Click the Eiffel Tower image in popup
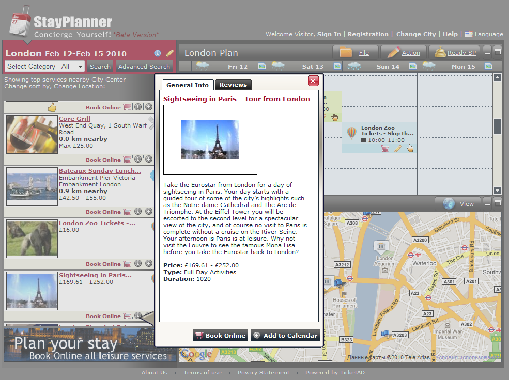This screenshot has width=509, height=380. (x=210, y=139)
